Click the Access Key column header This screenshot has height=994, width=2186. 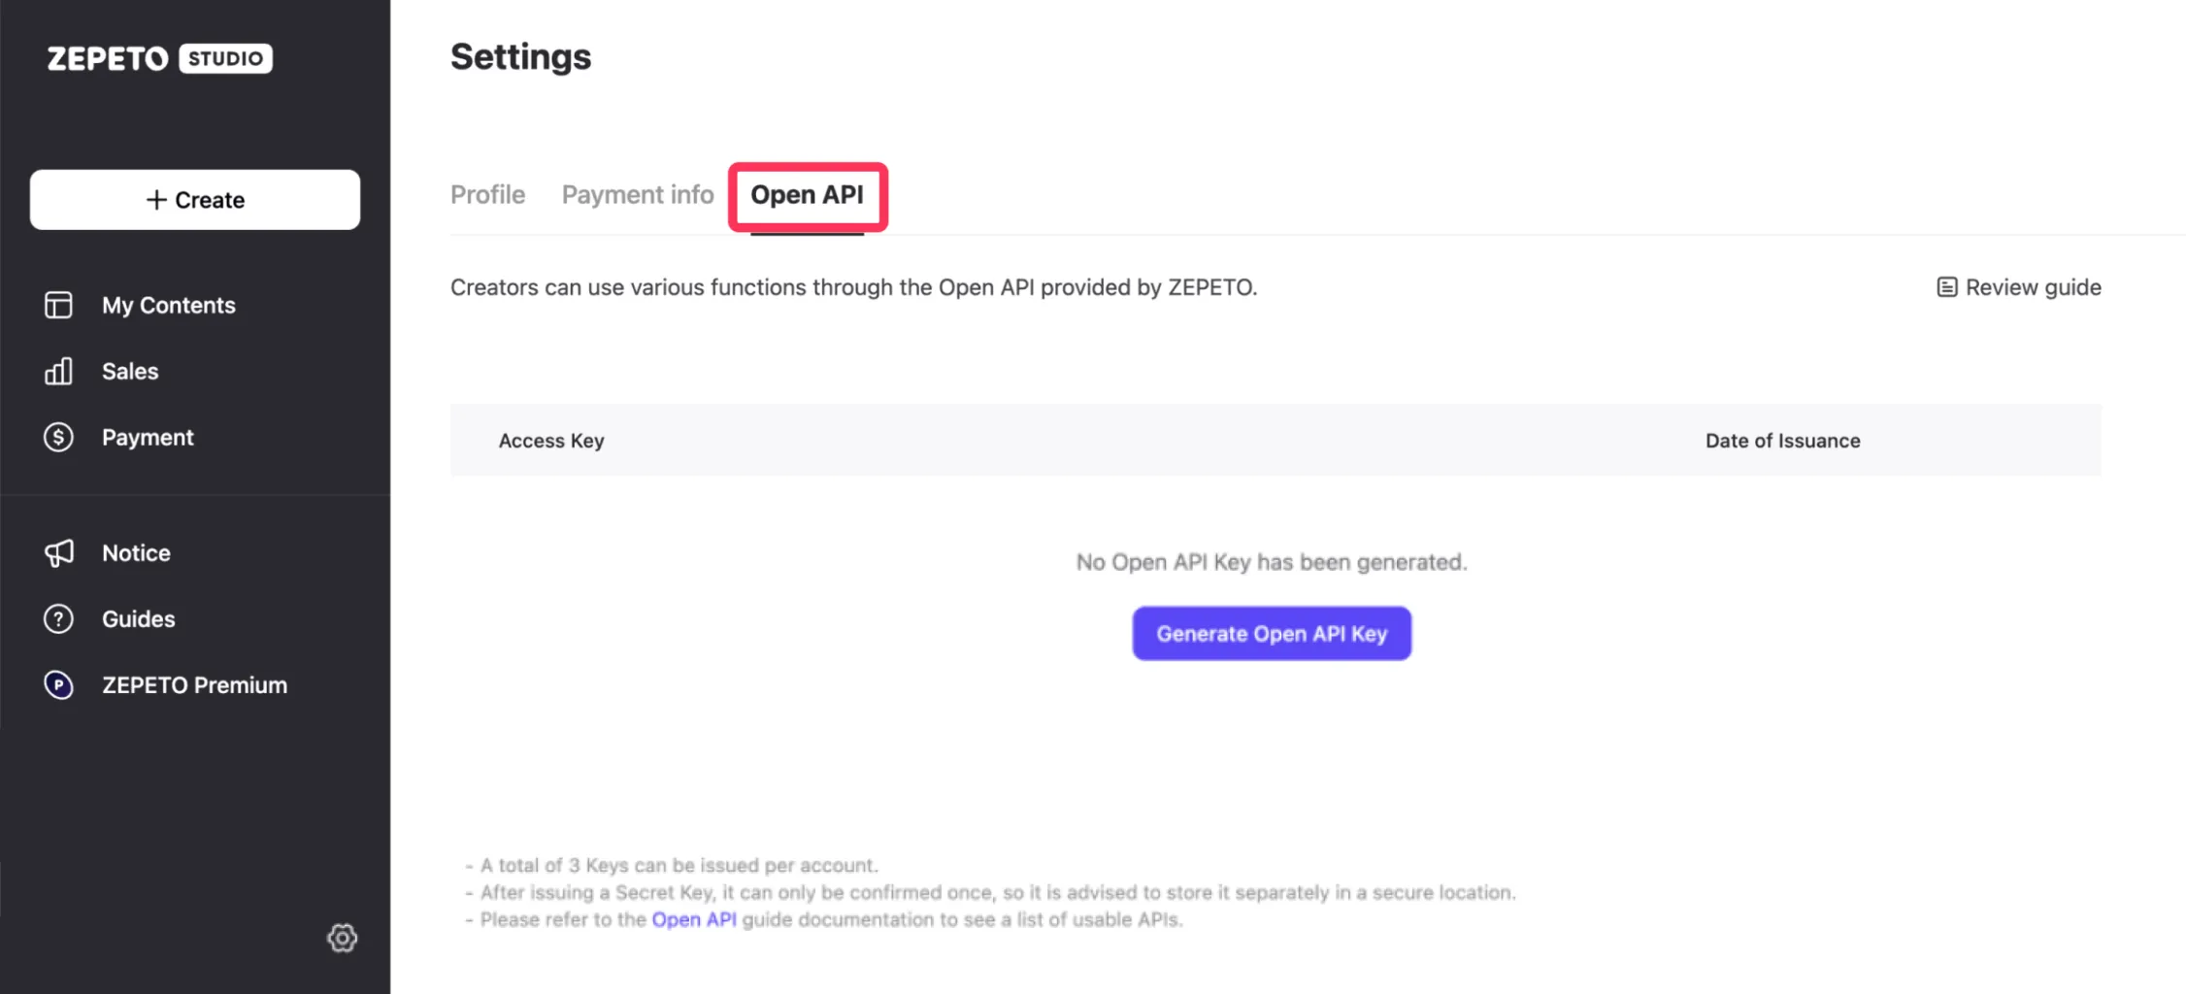tap(551, 441)
